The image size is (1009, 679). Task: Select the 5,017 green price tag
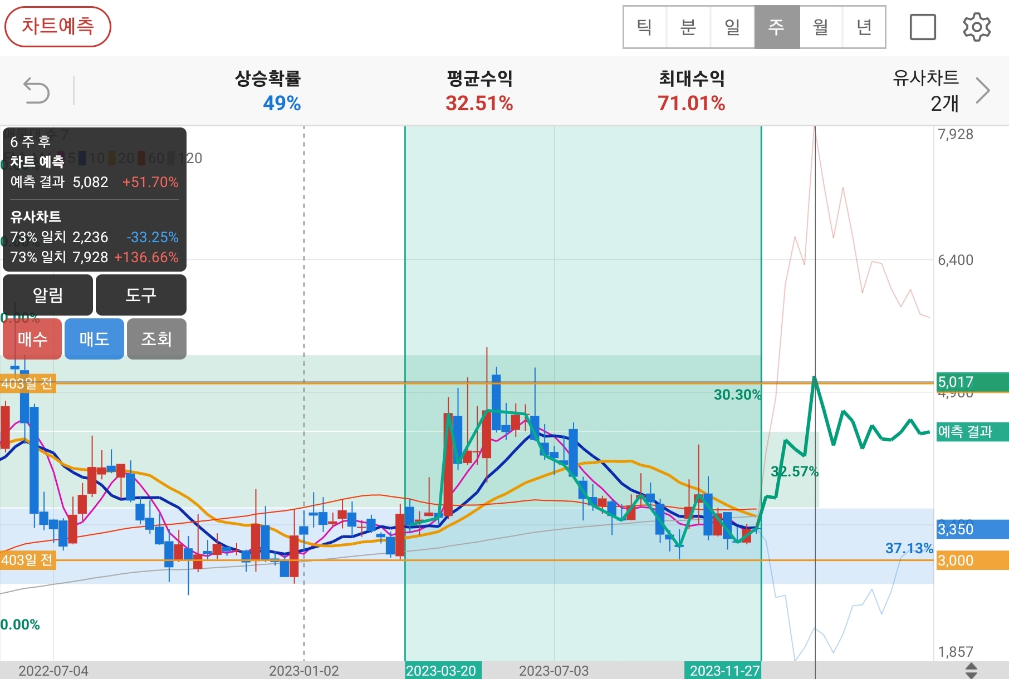(x=972, y=382)
